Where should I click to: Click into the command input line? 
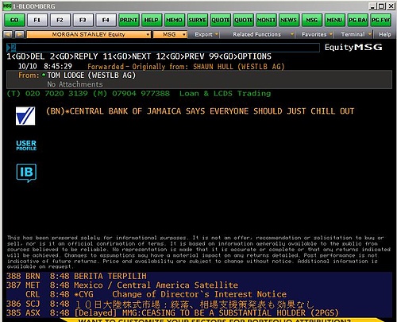click(x=163, y=48)
